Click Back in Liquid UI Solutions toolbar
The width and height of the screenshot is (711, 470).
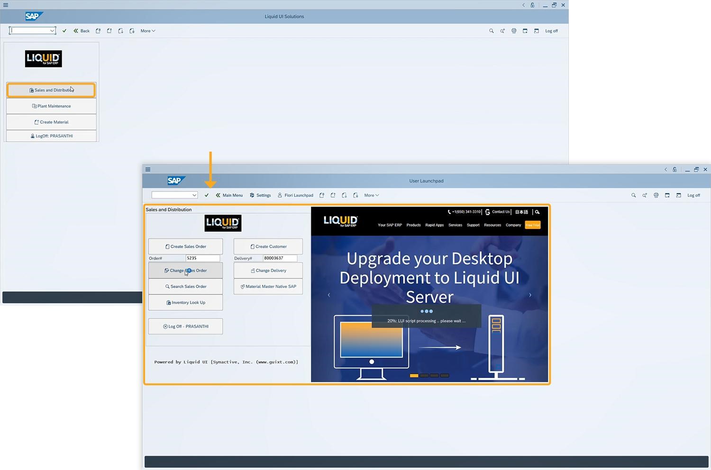(x=82, y=31)
